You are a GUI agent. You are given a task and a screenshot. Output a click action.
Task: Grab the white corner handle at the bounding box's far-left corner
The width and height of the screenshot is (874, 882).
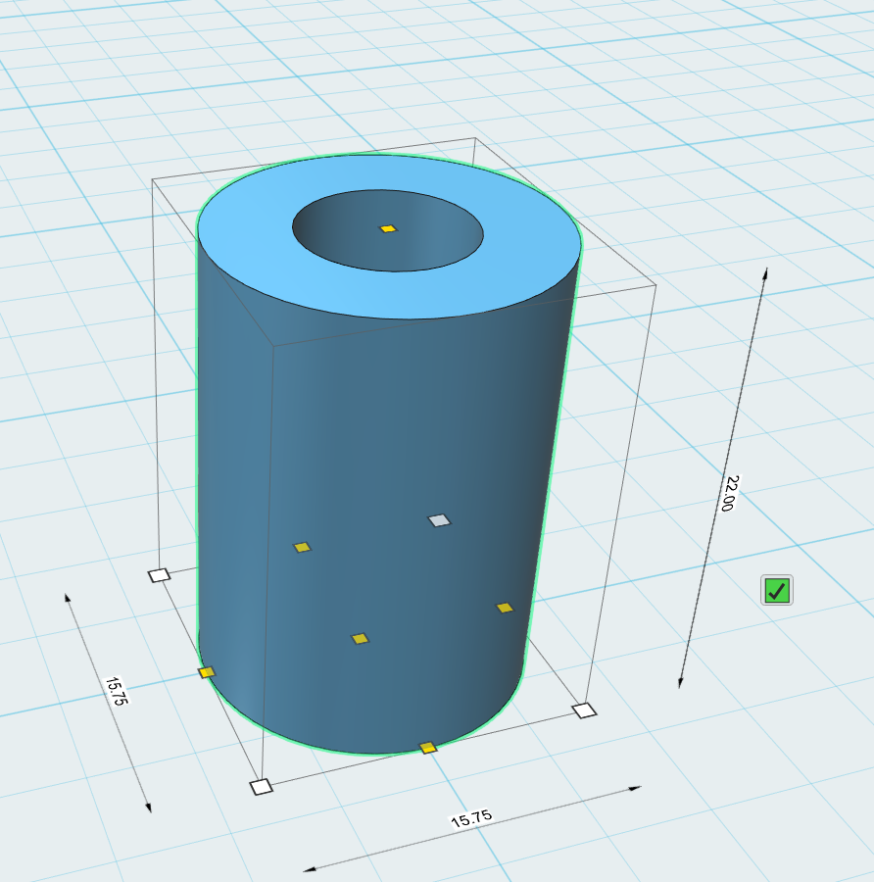(159, 575)
